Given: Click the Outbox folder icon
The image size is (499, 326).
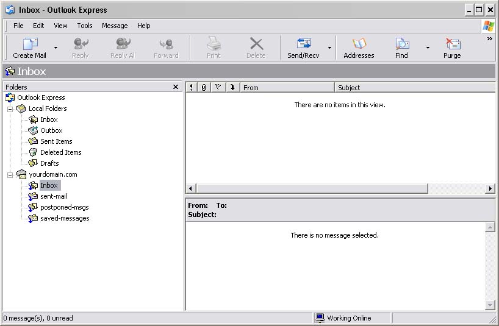Looking at the screenshot, I should (33, 130).
